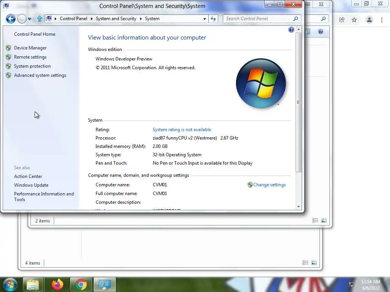Open Remote settings

30,57
